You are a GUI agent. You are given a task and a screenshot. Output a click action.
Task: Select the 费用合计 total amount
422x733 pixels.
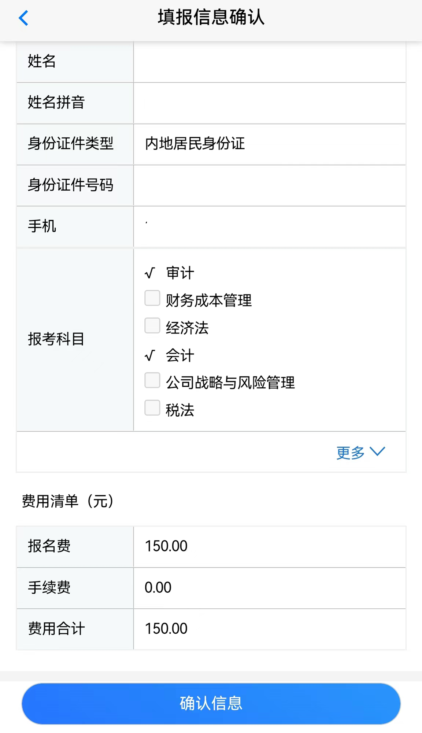point(166,629)
